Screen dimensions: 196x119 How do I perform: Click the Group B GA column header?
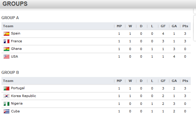point(174,81)
